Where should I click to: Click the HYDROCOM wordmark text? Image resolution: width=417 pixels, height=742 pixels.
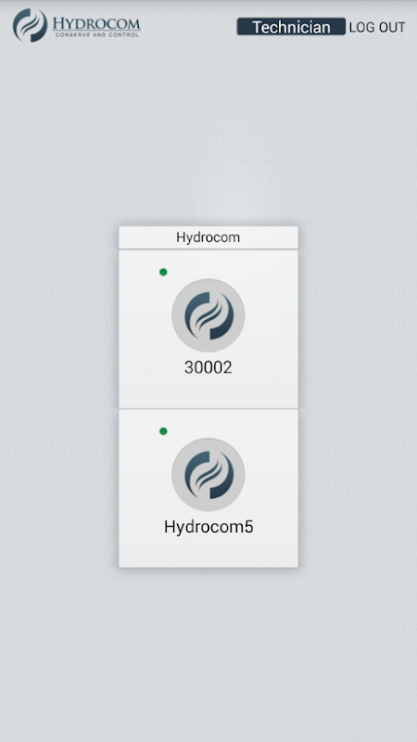click(96, 23)
